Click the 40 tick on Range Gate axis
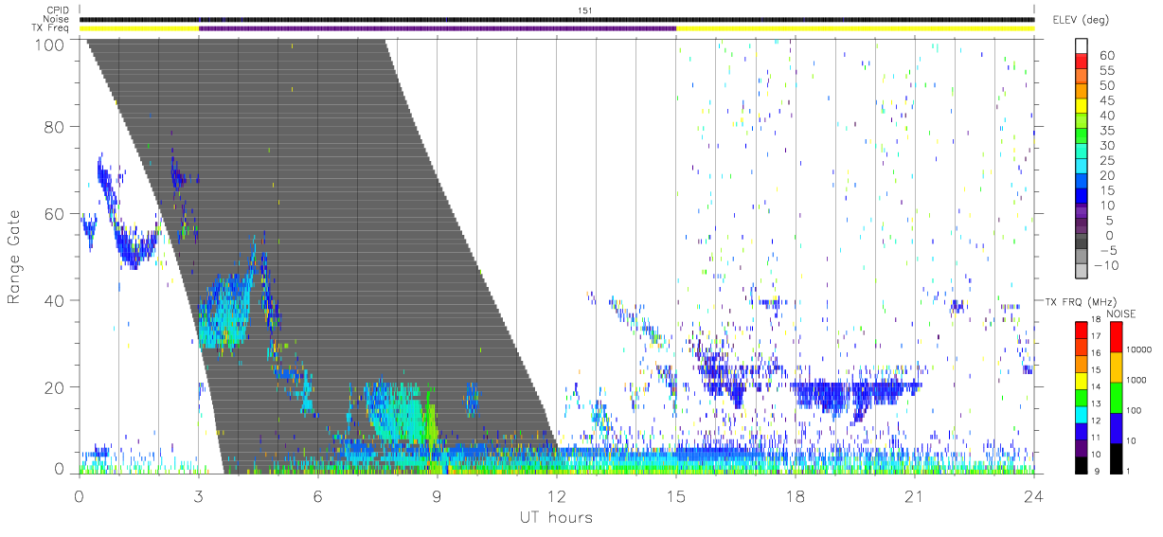The width and height of the screenshot is (1163, 537). click(56, 300)
